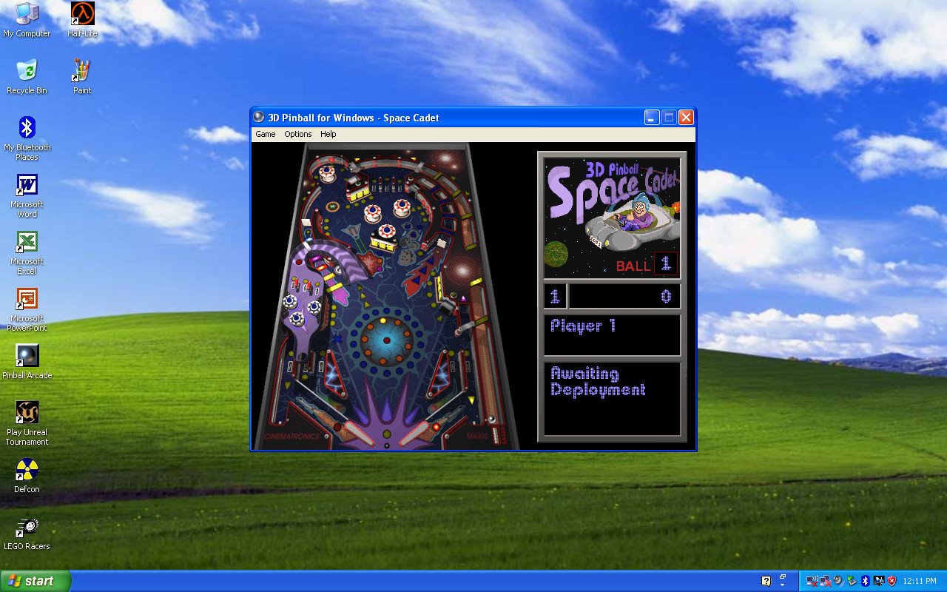Click the Player 1 label

tap(583, 326)
